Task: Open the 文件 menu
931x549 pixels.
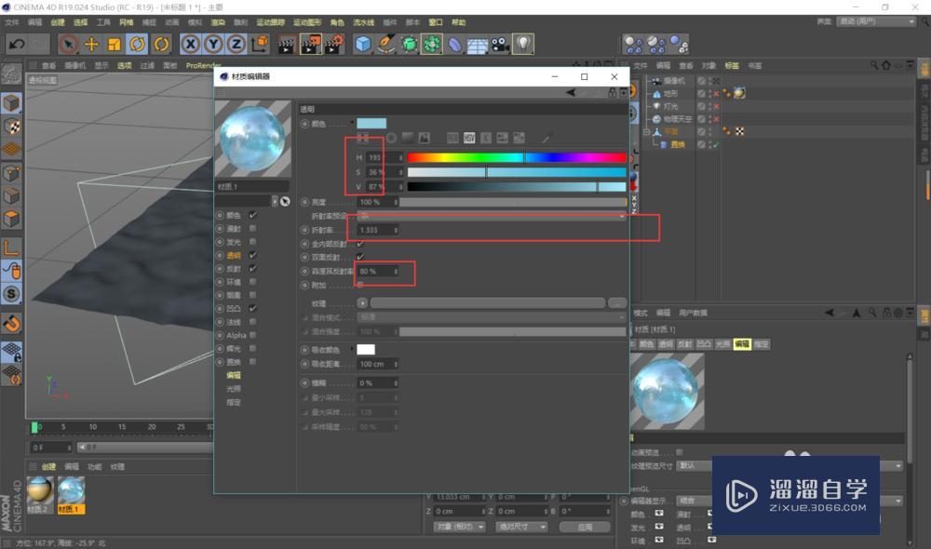Action: tap(12, 22)
